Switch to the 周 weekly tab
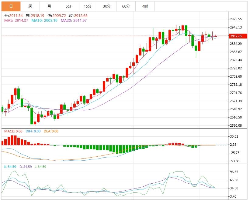This screenshot has height=200, width=250. pyautogui.click(x=30, y=6)
